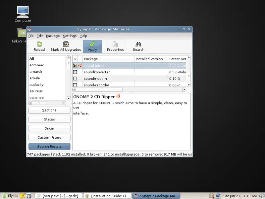This screenshot has height=199, width=265.
Task: Click the up arrow of the package list scrollbar
Action: click(x=189, y=57)
